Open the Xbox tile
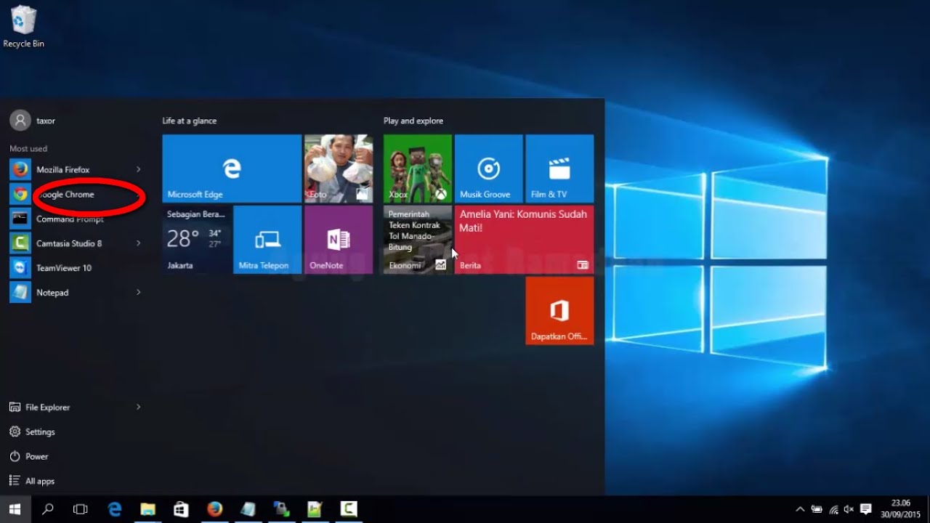Image resolution: width=930 pixels, height=523 pixels. (x=418, y=169)
